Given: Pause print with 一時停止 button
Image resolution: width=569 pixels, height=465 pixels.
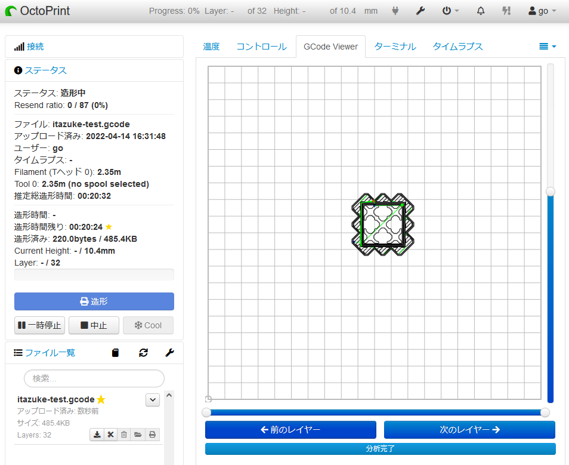Looking at the screenshot, I should (39, 325).
